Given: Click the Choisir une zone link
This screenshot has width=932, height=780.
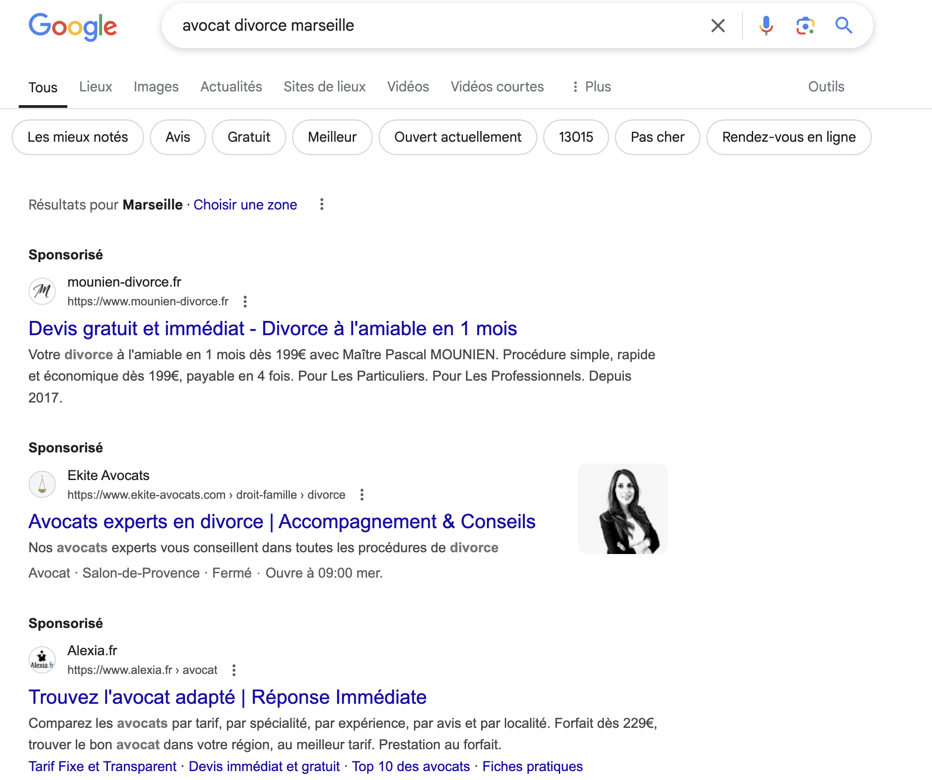Looking at the screenshot, I should click(x=245, y=205).
